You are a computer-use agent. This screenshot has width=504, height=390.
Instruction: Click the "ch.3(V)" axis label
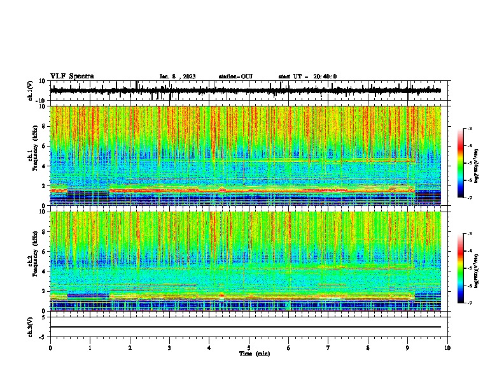coord(31,327)
